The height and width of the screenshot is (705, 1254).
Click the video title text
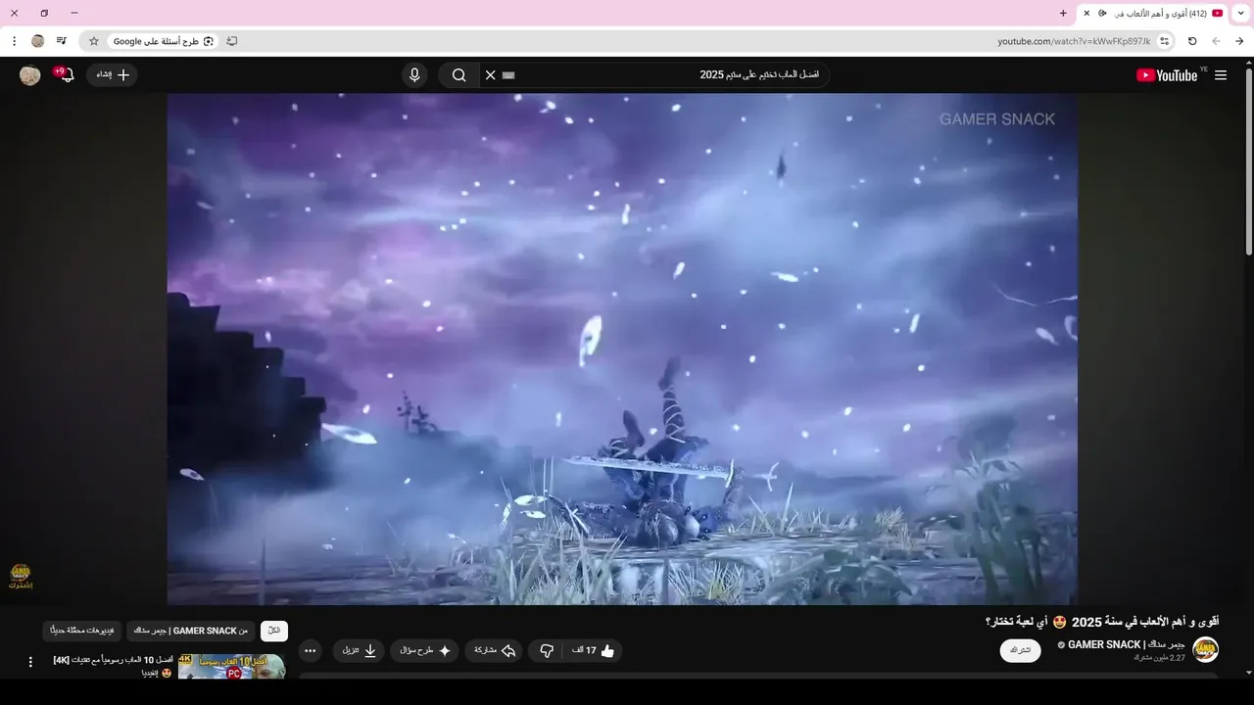[1101, 622]
